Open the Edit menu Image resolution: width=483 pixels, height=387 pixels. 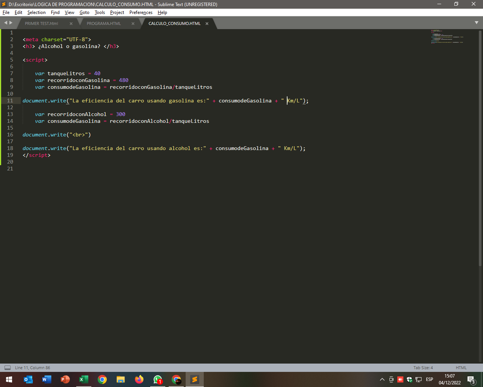tap(18, 12)
